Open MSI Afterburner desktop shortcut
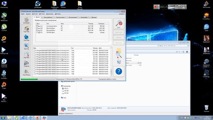 pyautogui.click(x=4, y=17)
